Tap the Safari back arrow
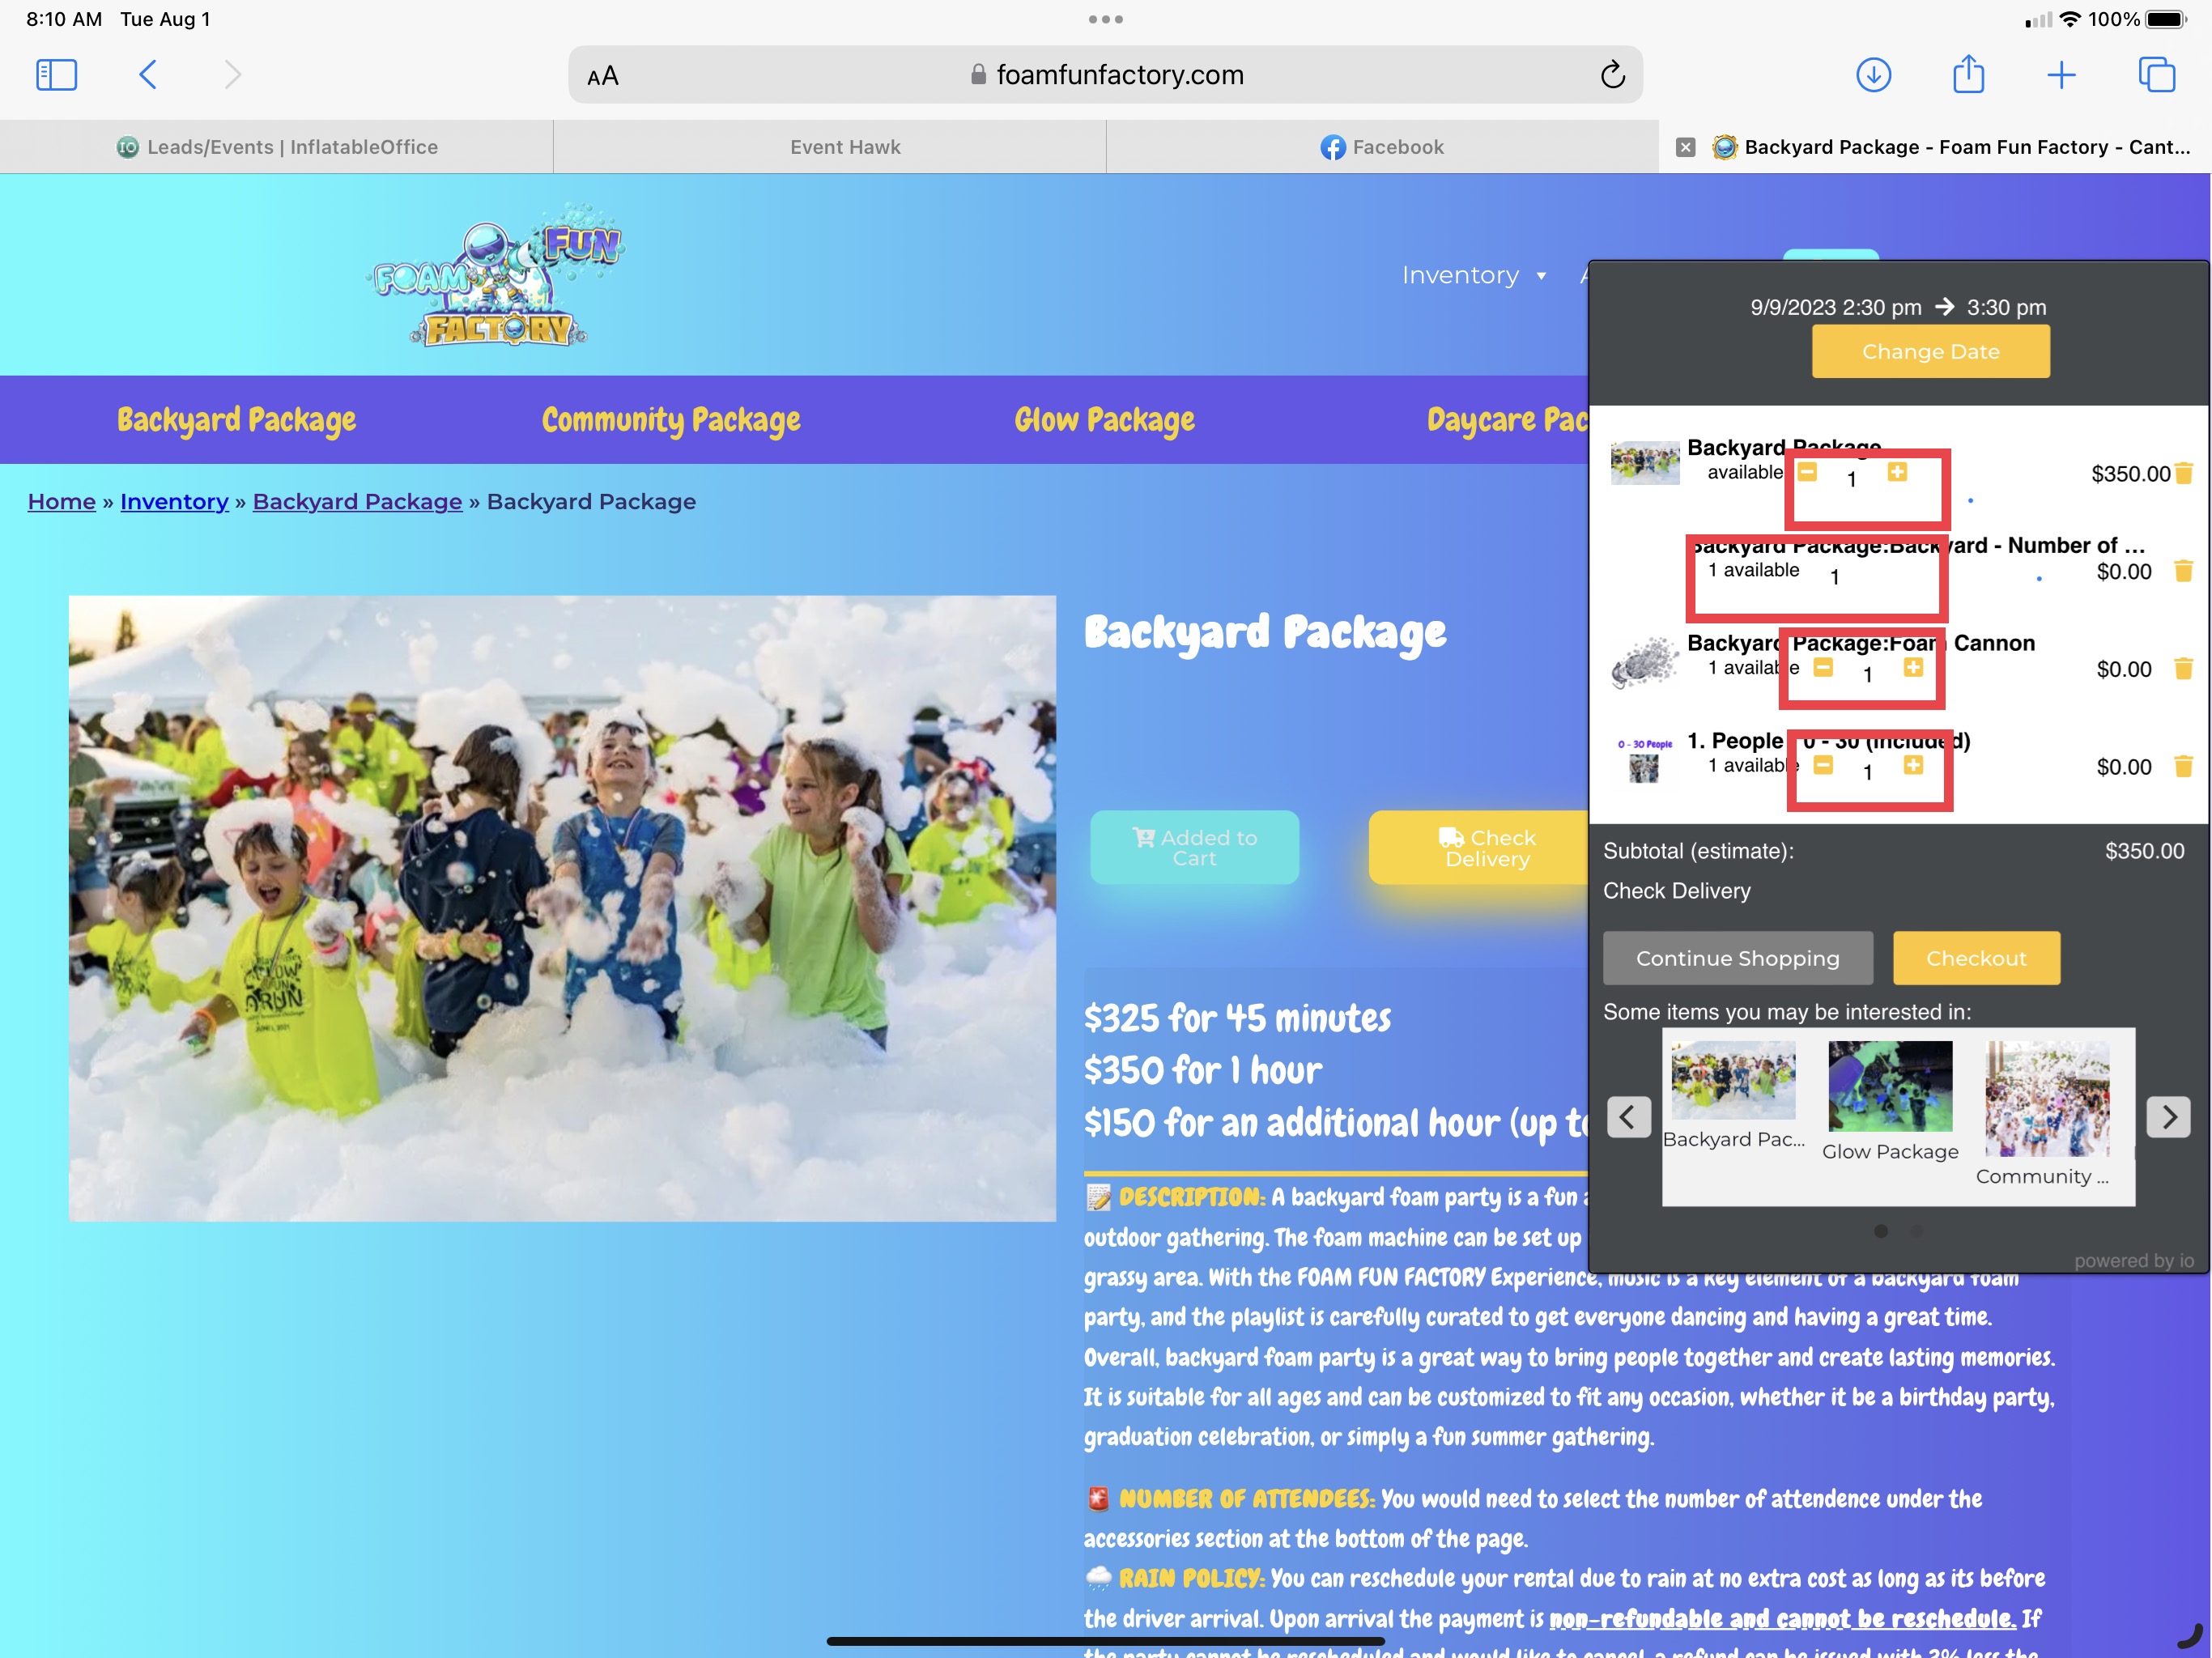The image size is (2212, 1658). tap(148, 75)
